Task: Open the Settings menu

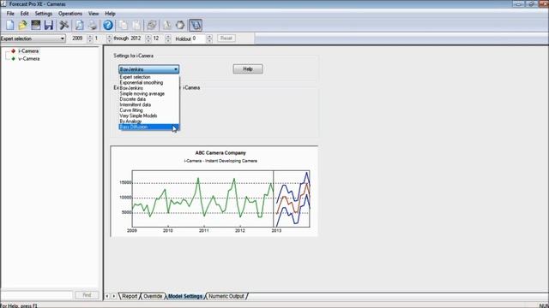Action: click(44, 14)
